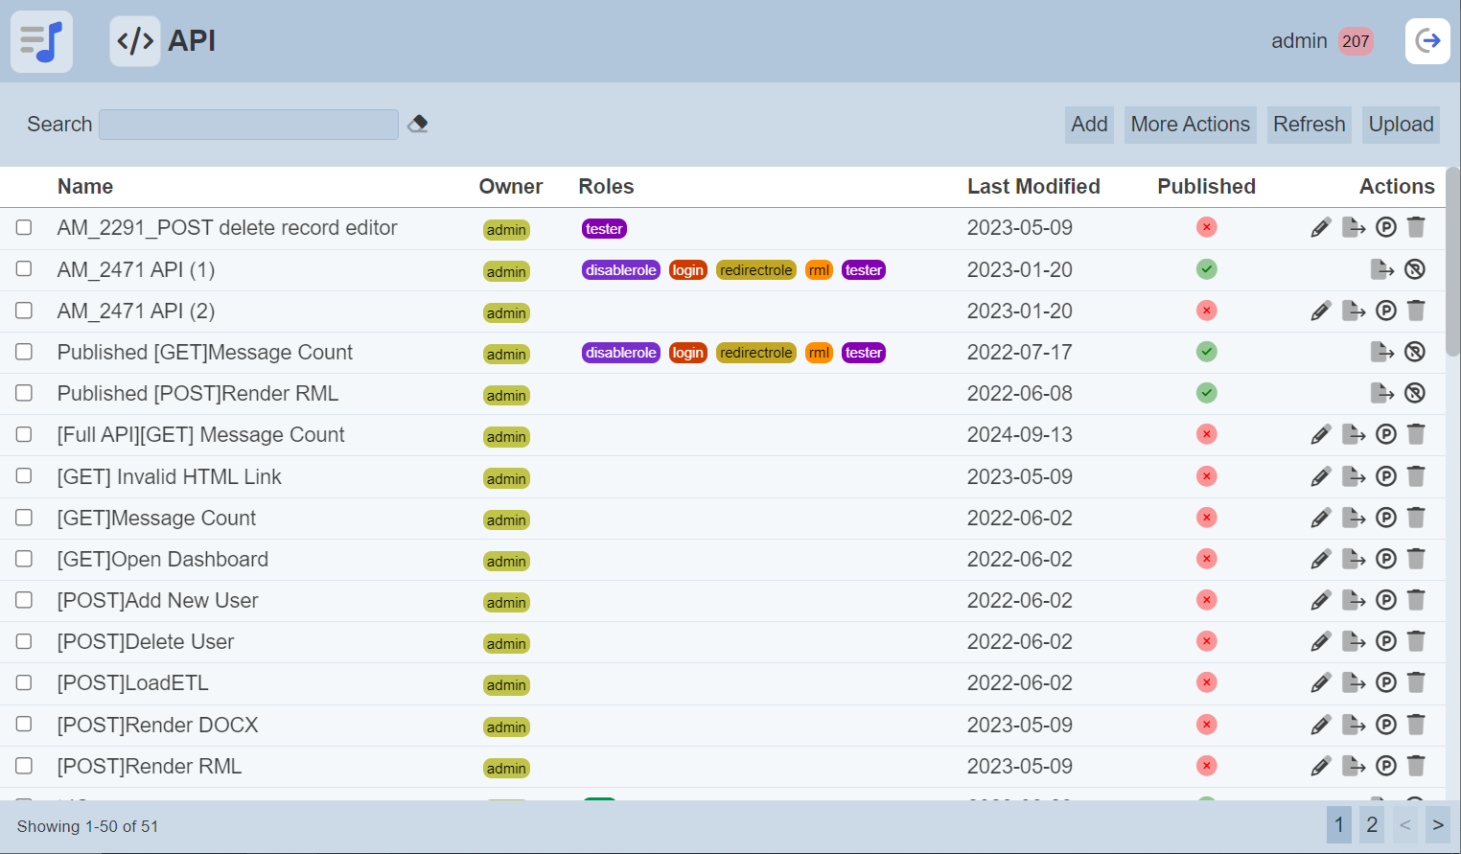This screenshot has width=1461, height=854.
Task: Click the music note app logo
Action: pyautogui.click(x=41, y=41)
